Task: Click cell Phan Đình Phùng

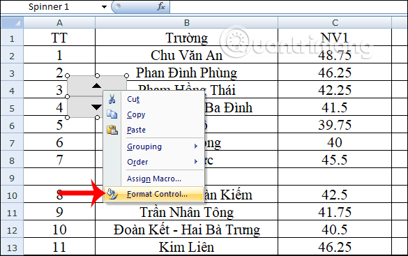Action: (187, 72)
